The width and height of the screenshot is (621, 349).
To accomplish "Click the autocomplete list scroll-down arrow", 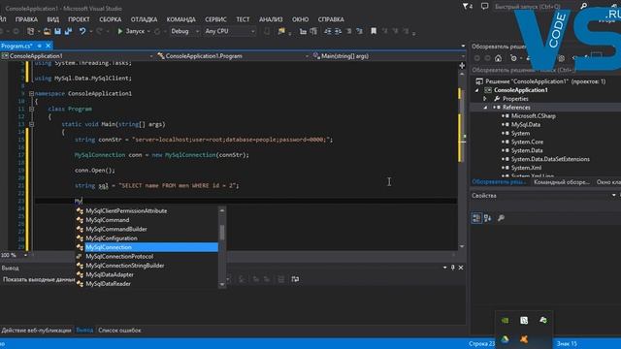I will [222, 284].
